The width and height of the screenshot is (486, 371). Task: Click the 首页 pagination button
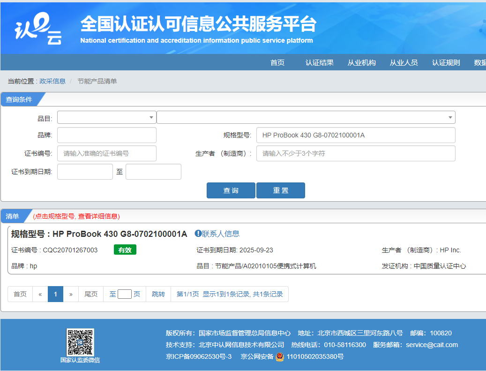pos(20,294)
